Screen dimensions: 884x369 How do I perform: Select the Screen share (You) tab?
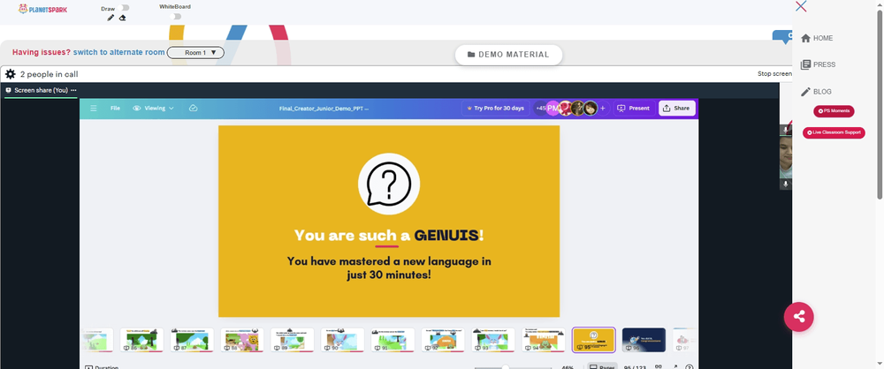coord(41,90)
